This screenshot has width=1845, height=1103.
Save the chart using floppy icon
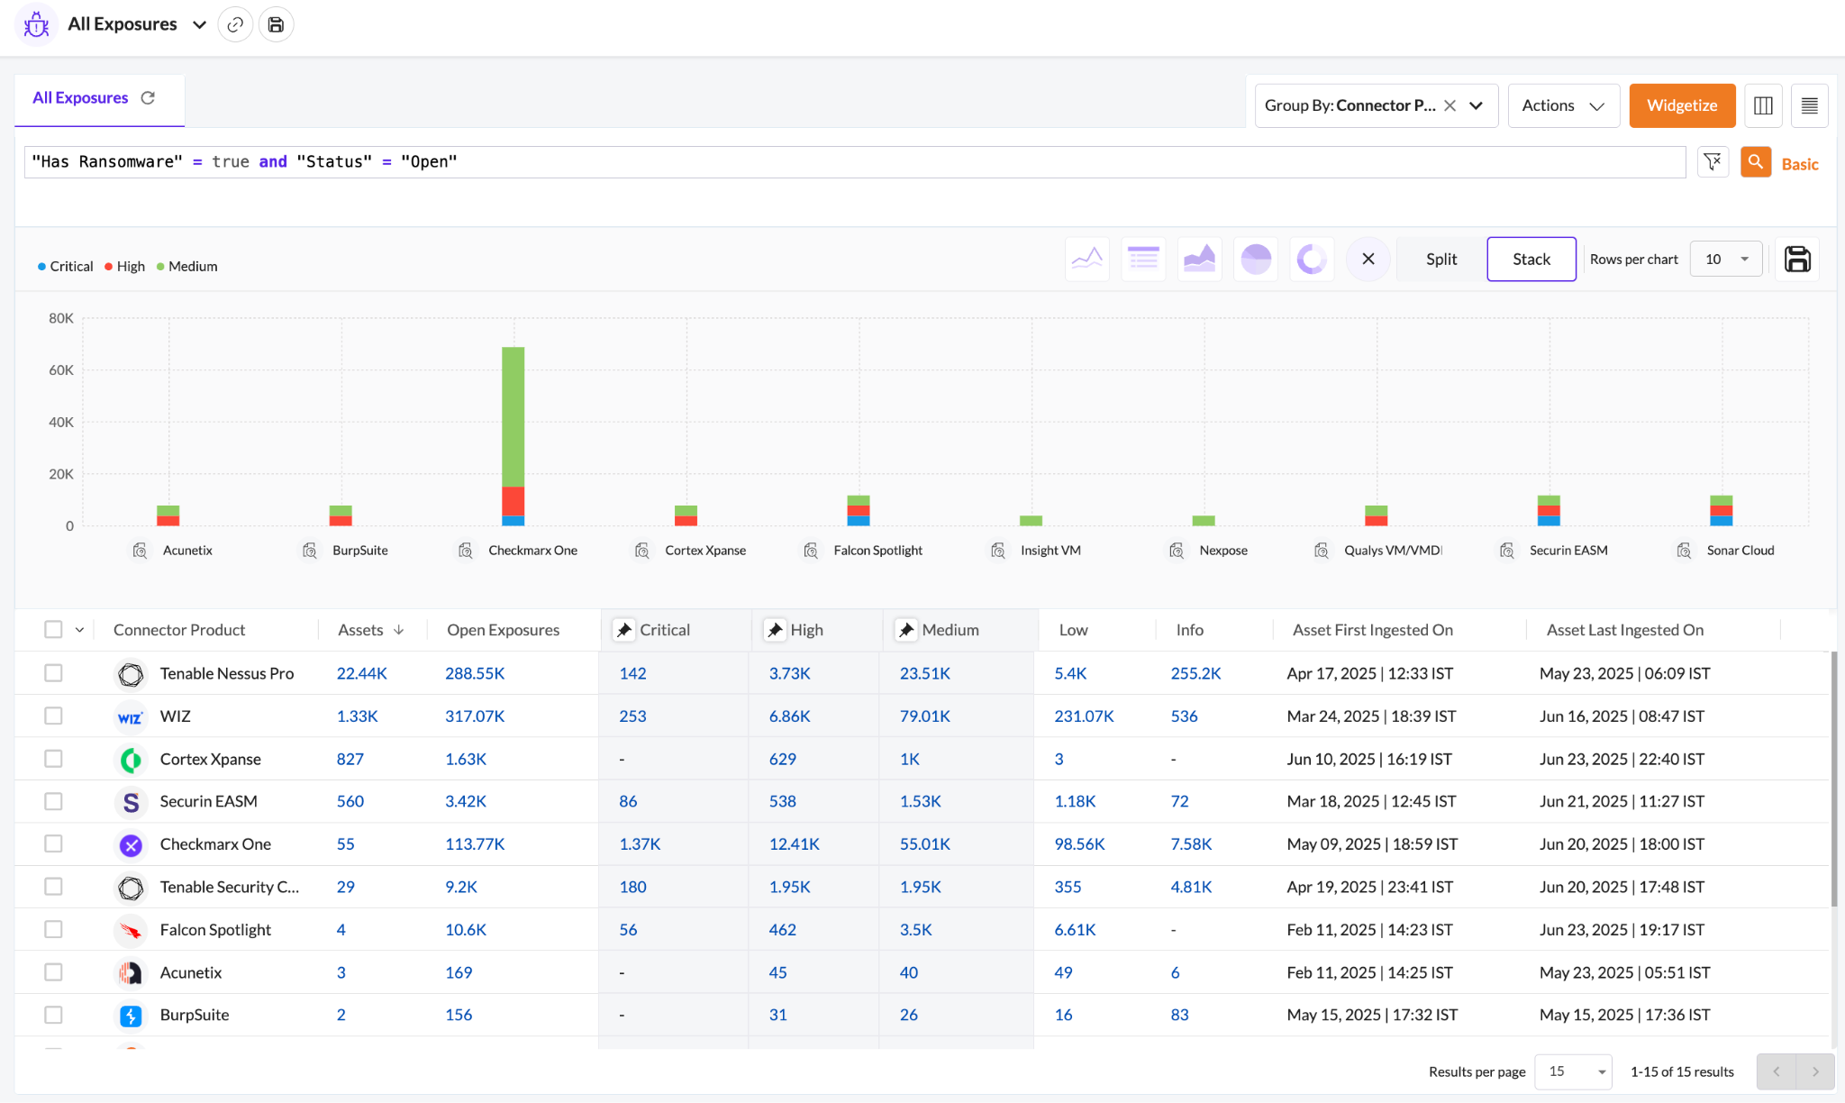[1797, 260]
